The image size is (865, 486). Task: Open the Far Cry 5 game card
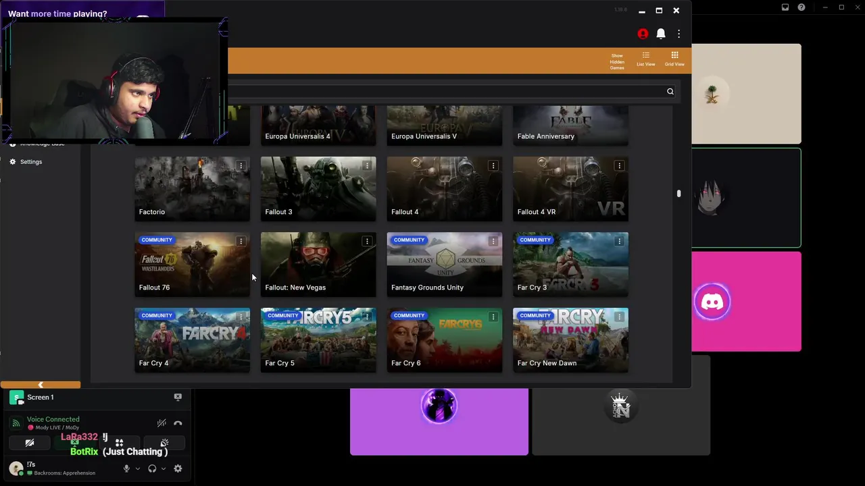(318, 340)
